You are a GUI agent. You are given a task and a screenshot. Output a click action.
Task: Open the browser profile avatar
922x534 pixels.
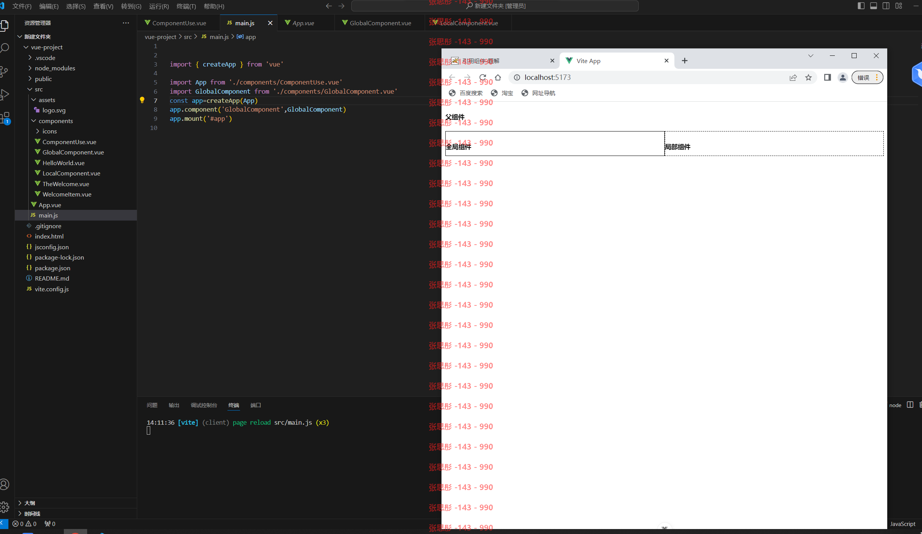click(843, 78)
